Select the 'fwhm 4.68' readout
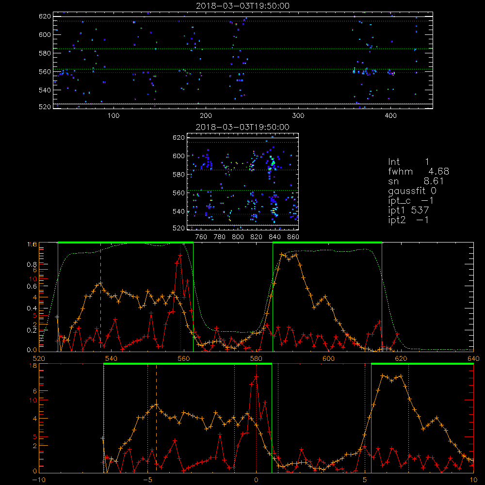 (419, 171)
